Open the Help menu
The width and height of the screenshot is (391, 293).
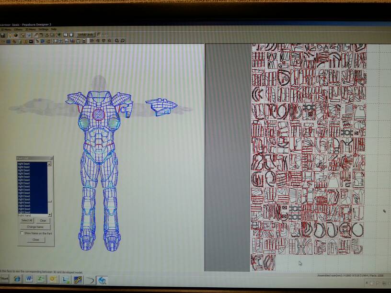(x=54, y=29)
